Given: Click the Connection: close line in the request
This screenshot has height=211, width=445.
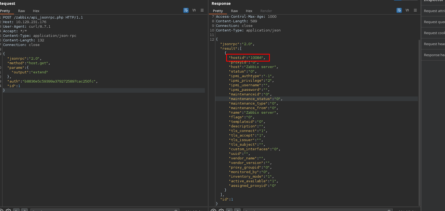Looking at the screenshot, I should pos(21,45).
